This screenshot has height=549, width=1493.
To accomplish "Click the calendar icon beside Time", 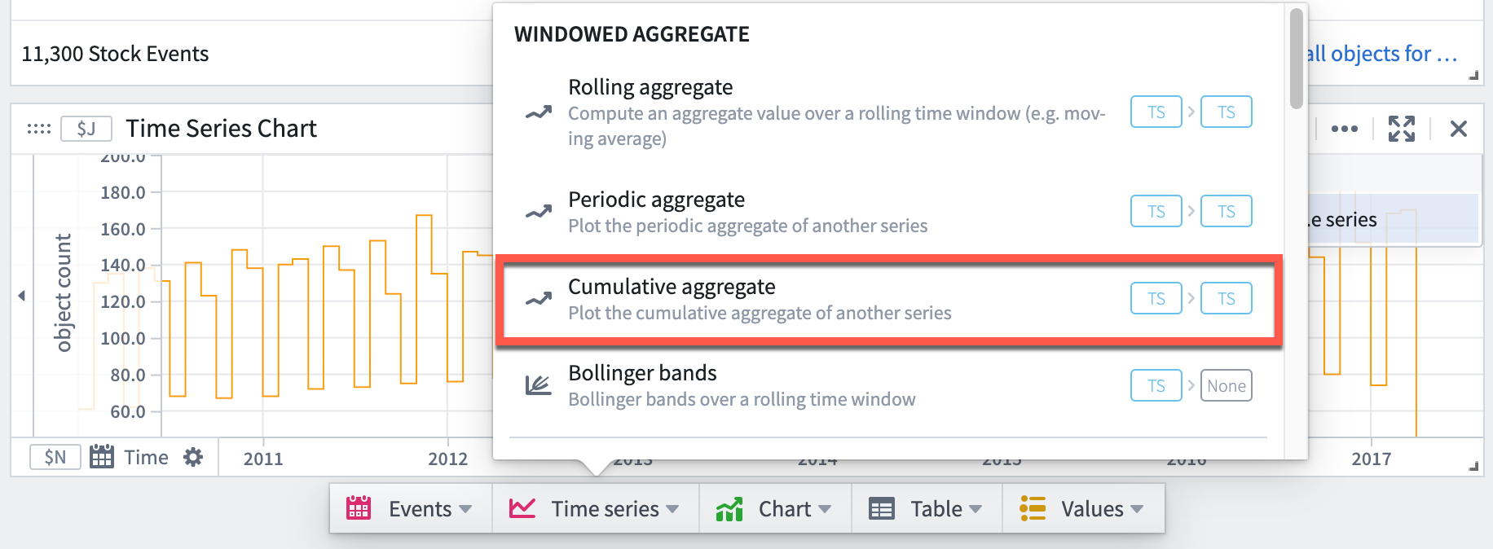I will coord(102,457).
